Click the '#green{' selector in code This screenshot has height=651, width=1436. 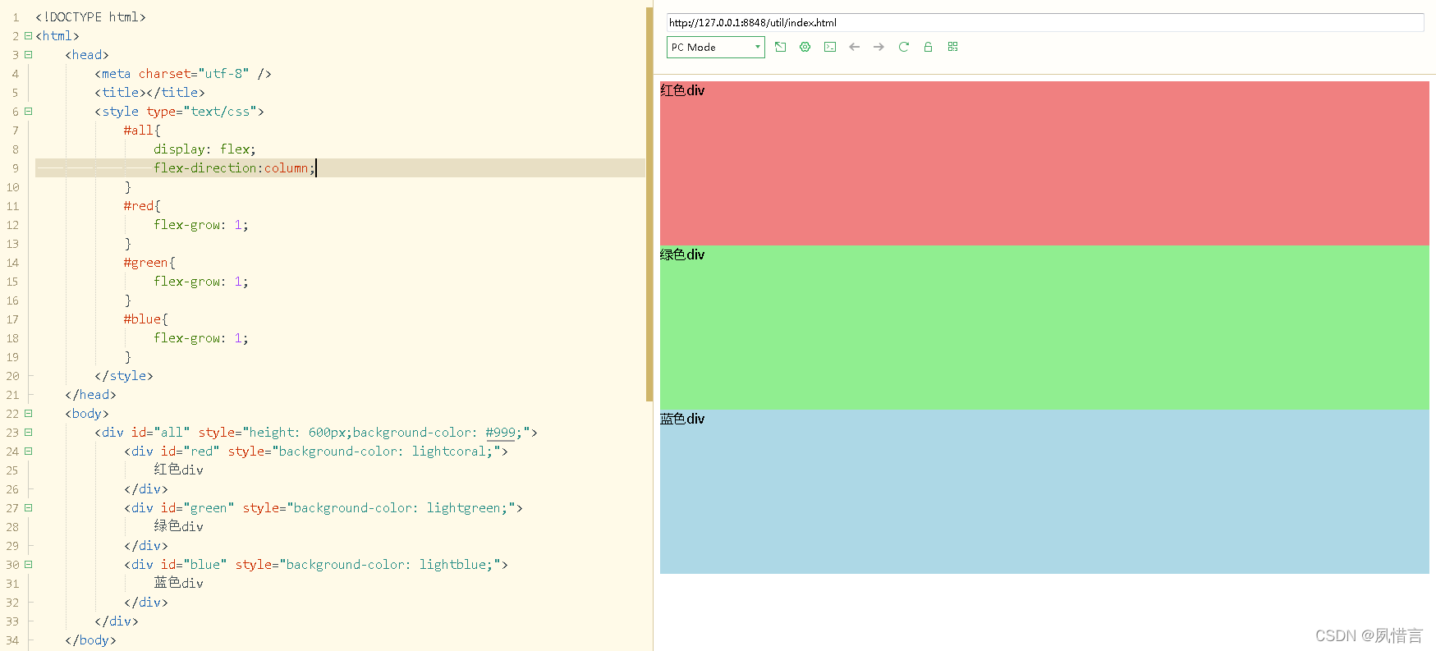click(149, 263)
